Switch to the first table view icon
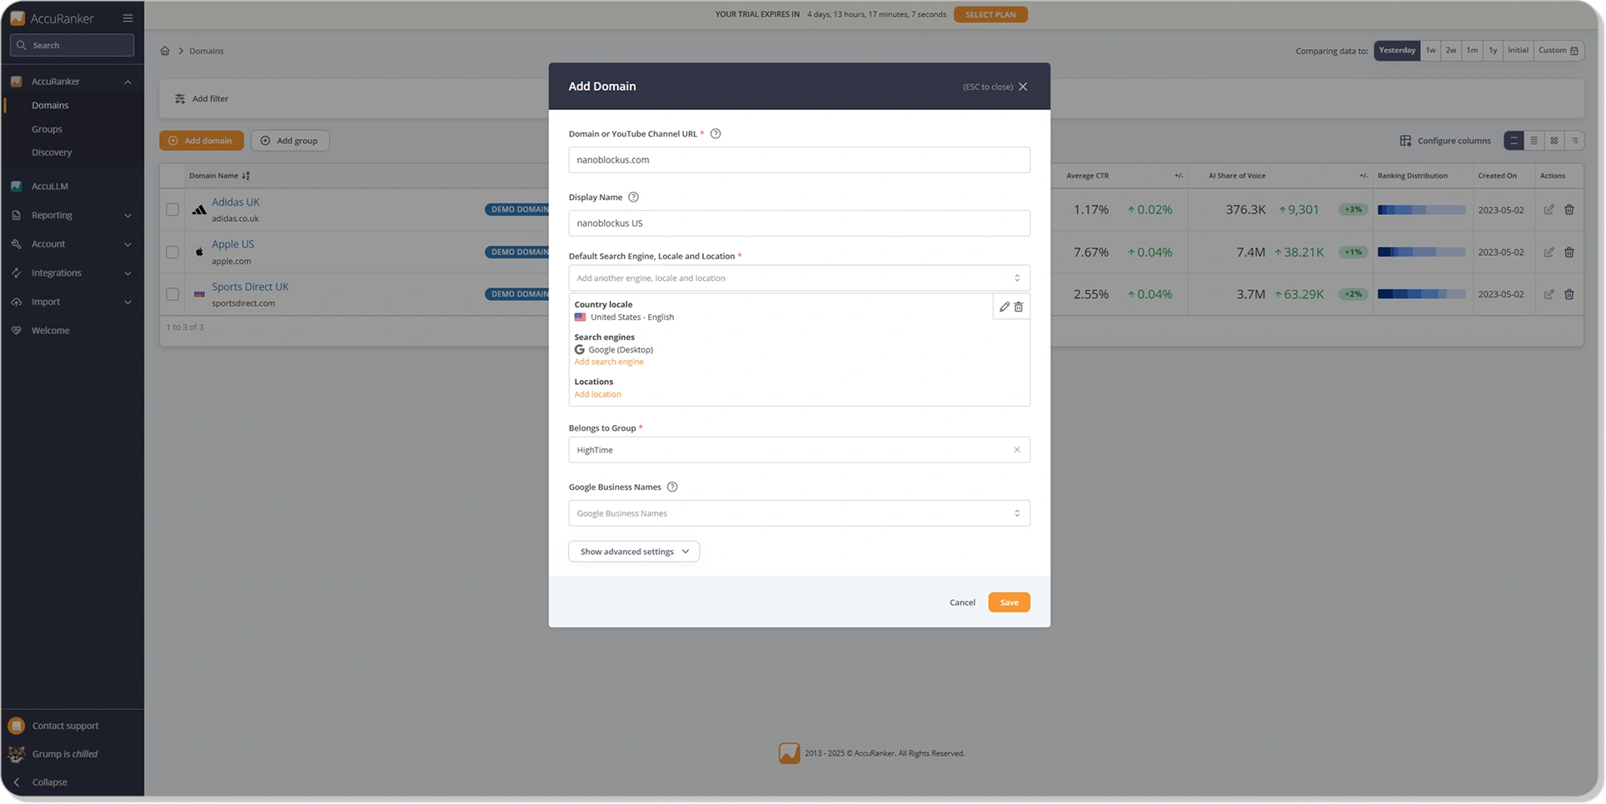Viewport: 1606px width, 804px height. coord(1514,141)
